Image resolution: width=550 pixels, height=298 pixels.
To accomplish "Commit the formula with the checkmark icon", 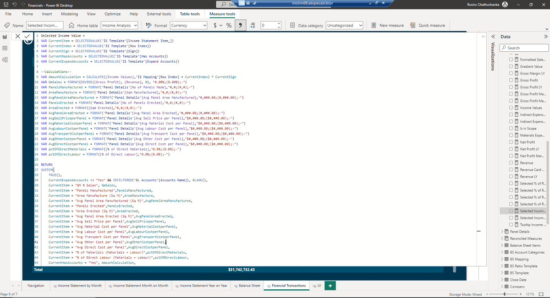I will point(27,36).
